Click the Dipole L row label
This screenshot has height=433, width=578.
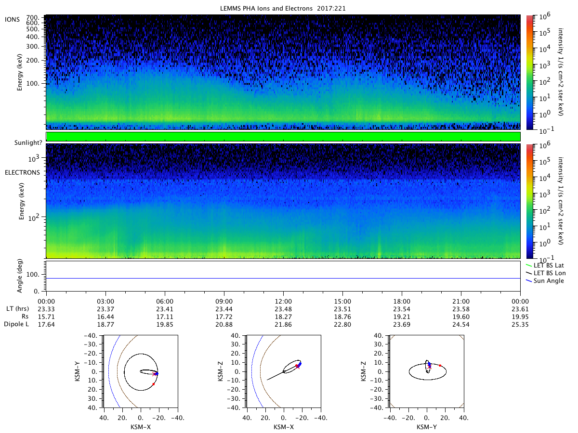tap(17, 324)
